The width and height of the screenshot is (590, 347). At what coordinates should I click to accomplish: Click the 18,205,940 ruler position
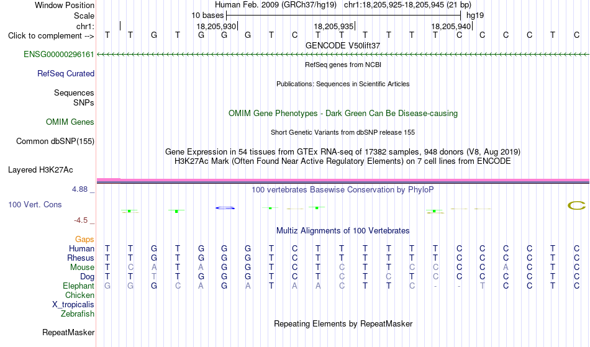click(451, 27)
